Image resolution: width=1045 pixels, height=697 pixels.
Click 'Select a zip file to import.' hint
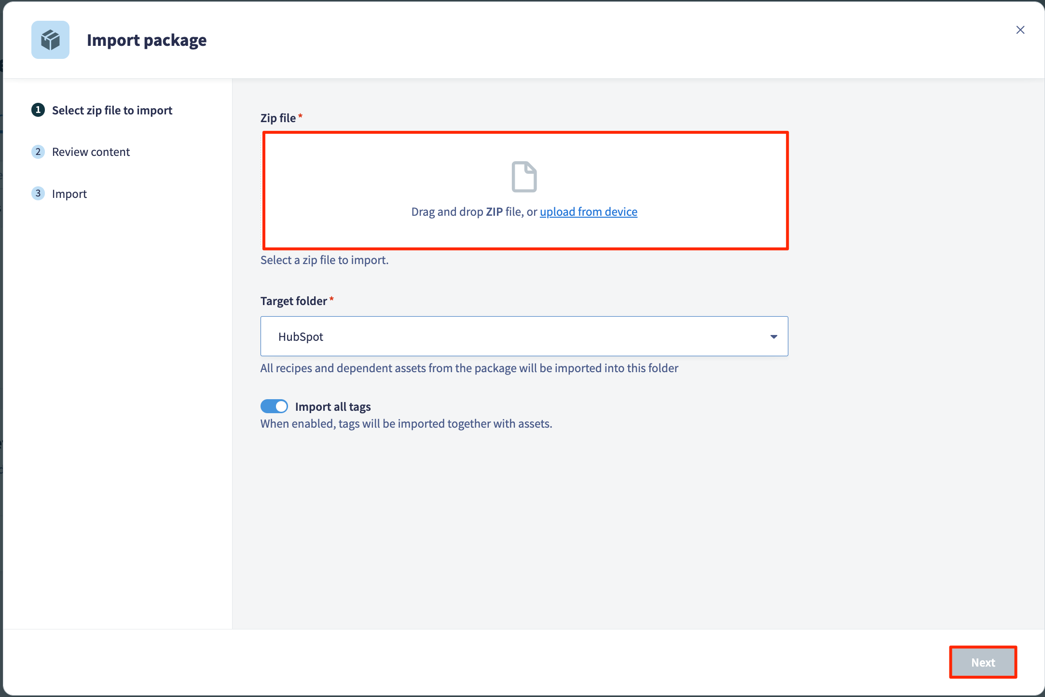tap(324, 260)
